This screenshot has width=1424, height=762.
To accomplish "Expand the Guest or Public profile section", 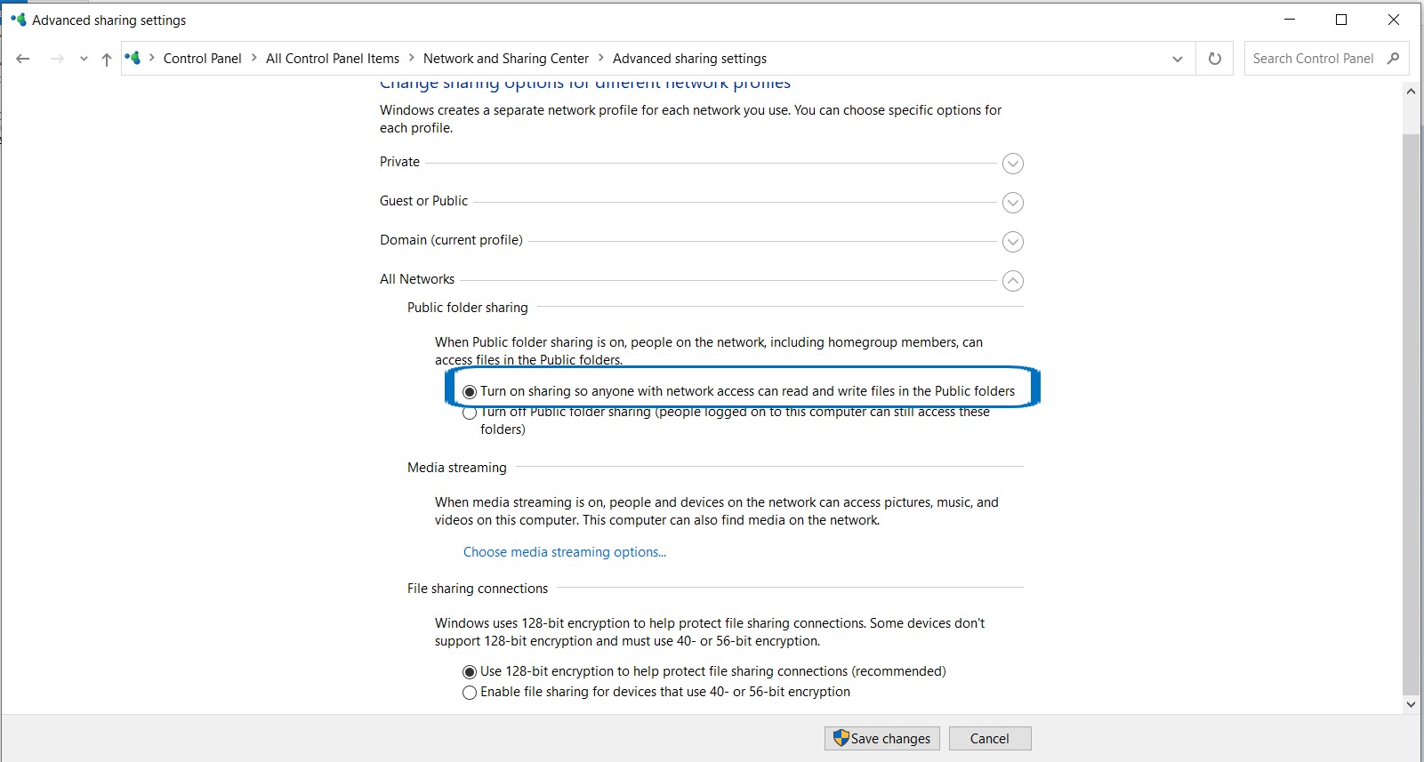I will (1012, 203).
